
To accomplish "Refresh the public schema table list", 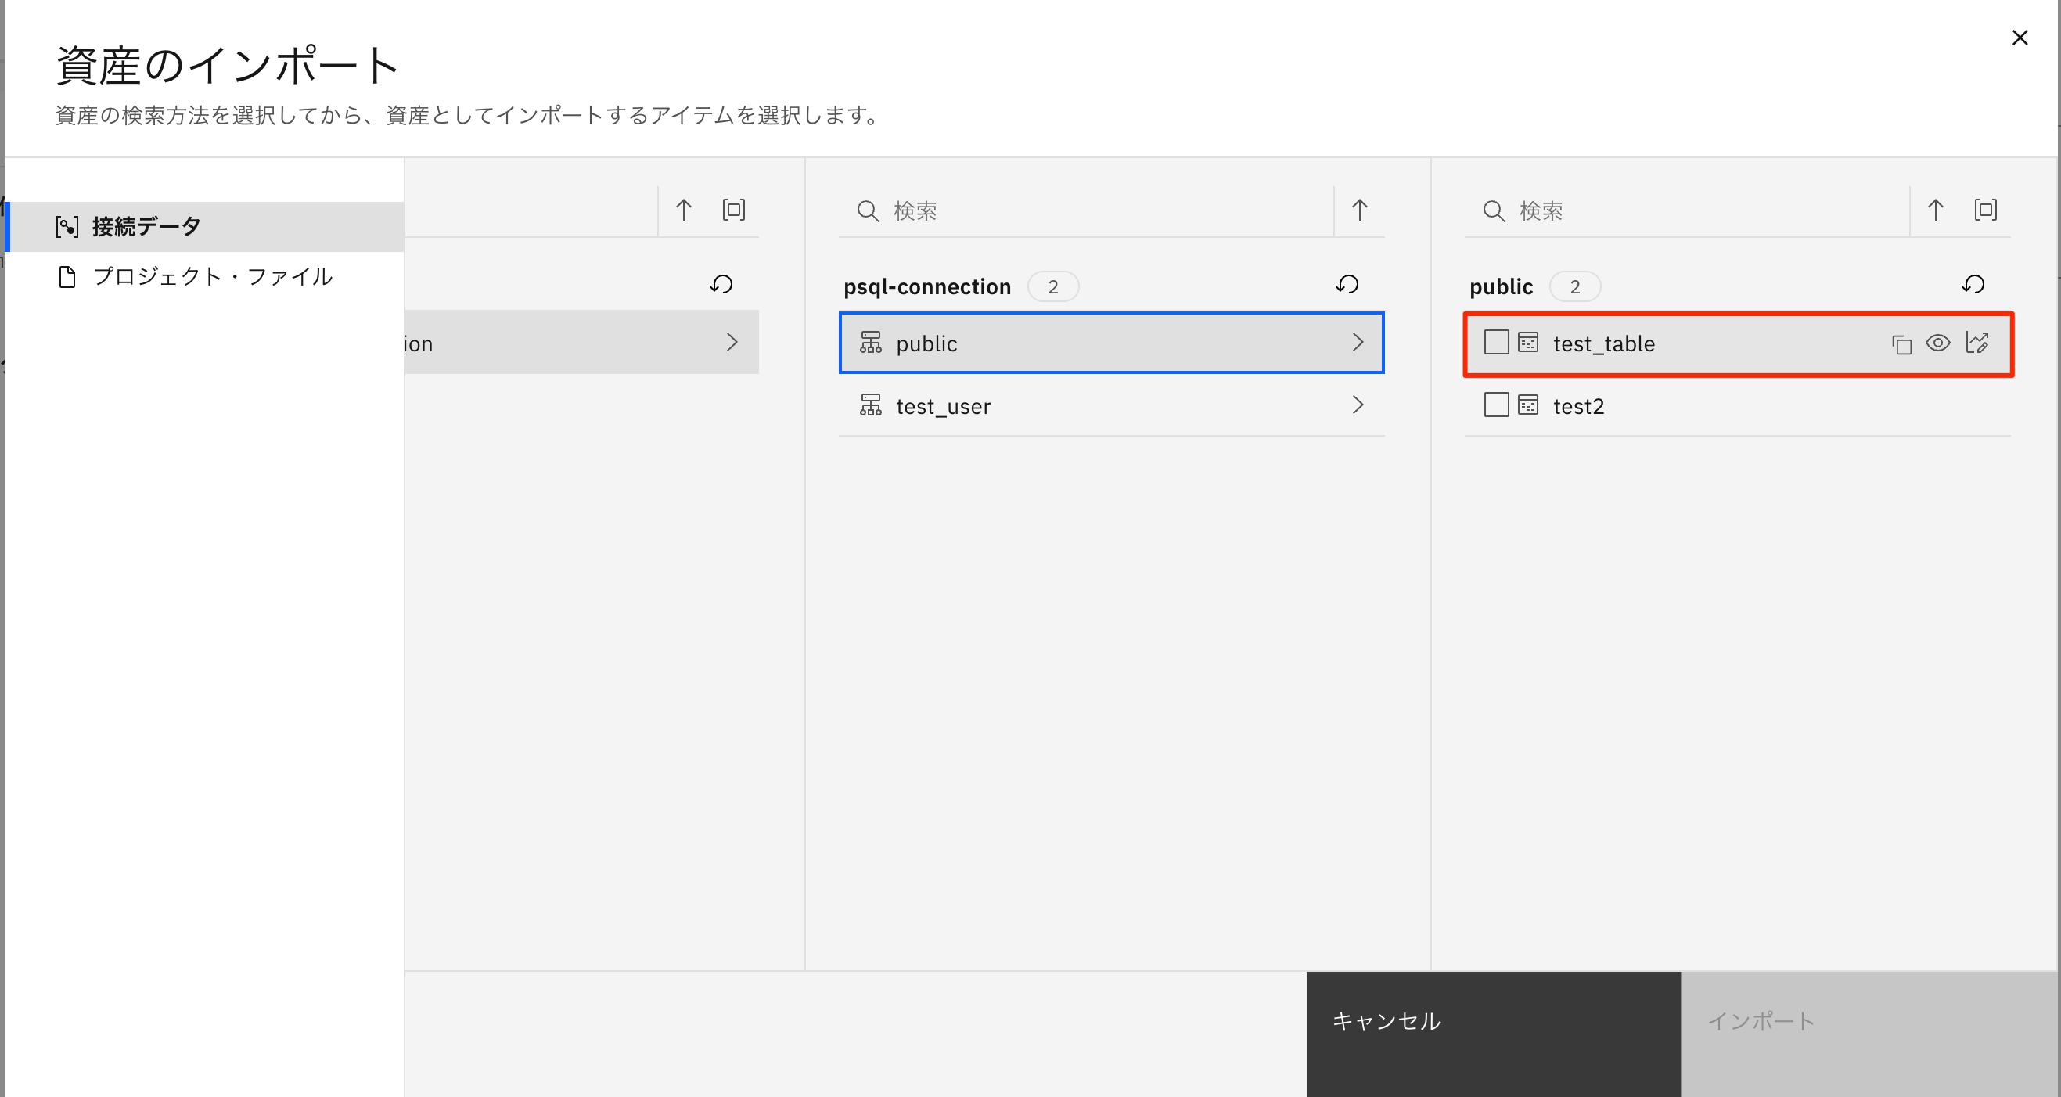I will 1974,284.
